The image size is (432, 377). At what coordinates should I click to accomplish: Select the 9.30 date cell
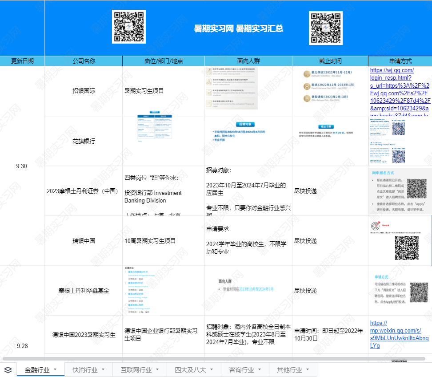click(22, 166)
